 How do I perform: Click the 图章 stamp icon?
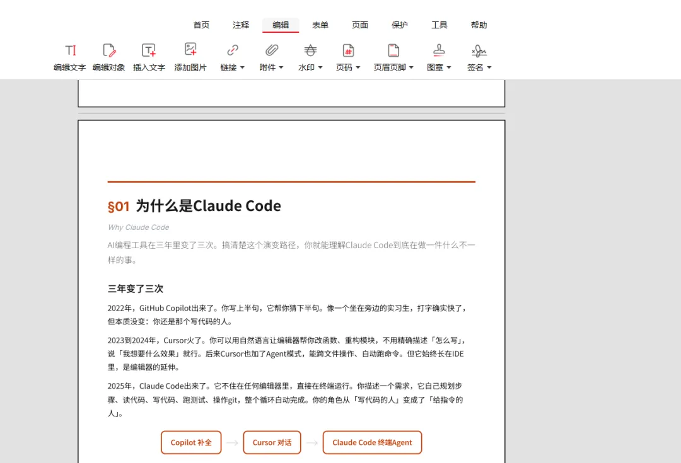coord(439,50)
